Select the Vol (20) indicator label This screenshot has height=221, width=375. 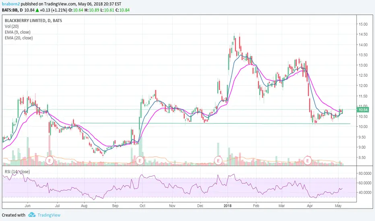click(x=12, y=26)
